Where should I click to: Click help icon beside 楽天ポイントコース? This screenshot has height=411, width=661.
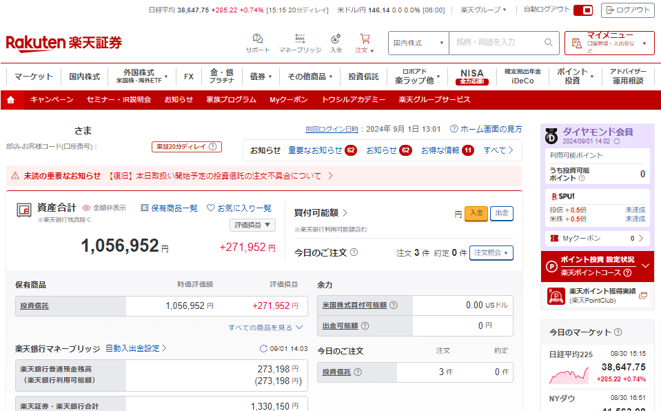627,272
